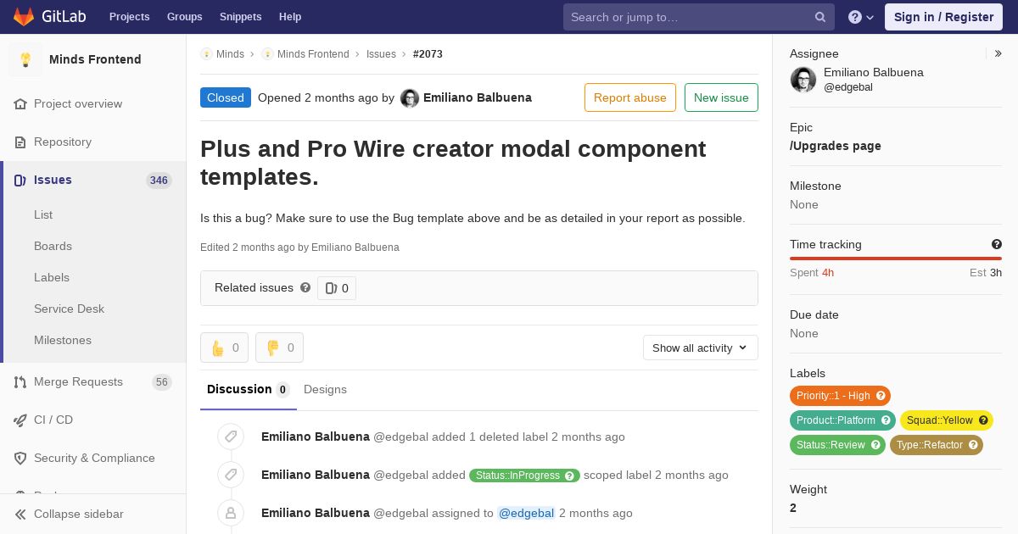Viewport: 1018px width, 534px height.
Task: Click the person icon beside the assigned-to activity entry
Action: 230,513
